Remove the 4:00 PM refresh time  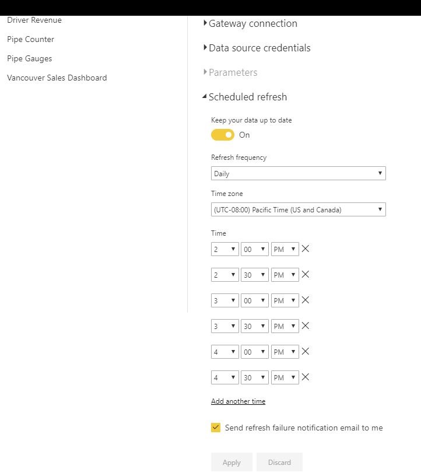(x=306, y=352)
